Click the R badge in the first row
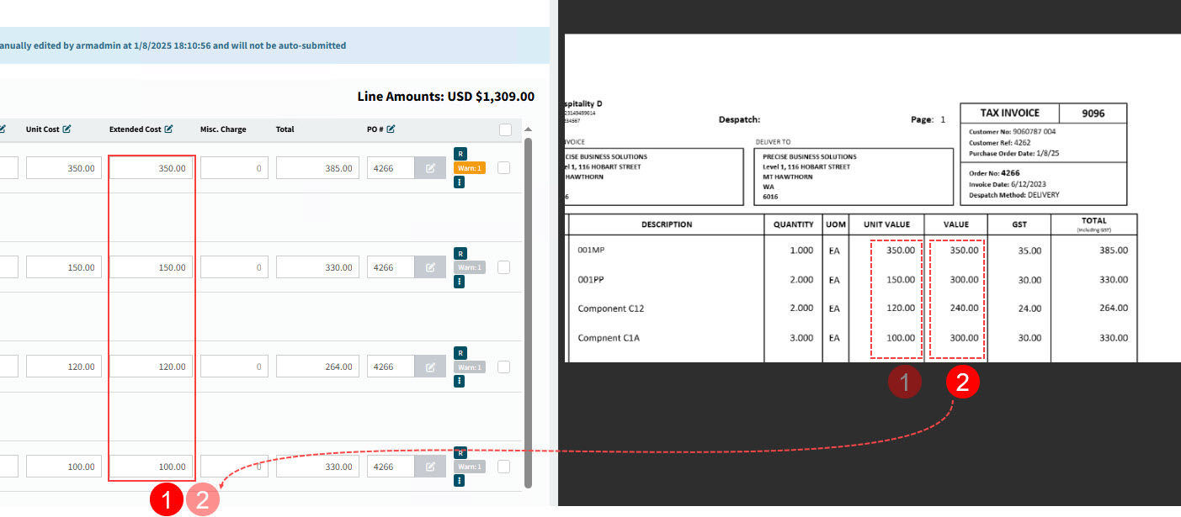This screenshot has width=1181, height=517. tap(460, 154)
